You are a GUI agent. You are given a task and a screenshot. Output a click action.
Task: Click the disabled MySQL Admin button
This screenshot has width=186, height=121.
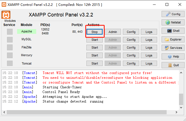point(113,40)
